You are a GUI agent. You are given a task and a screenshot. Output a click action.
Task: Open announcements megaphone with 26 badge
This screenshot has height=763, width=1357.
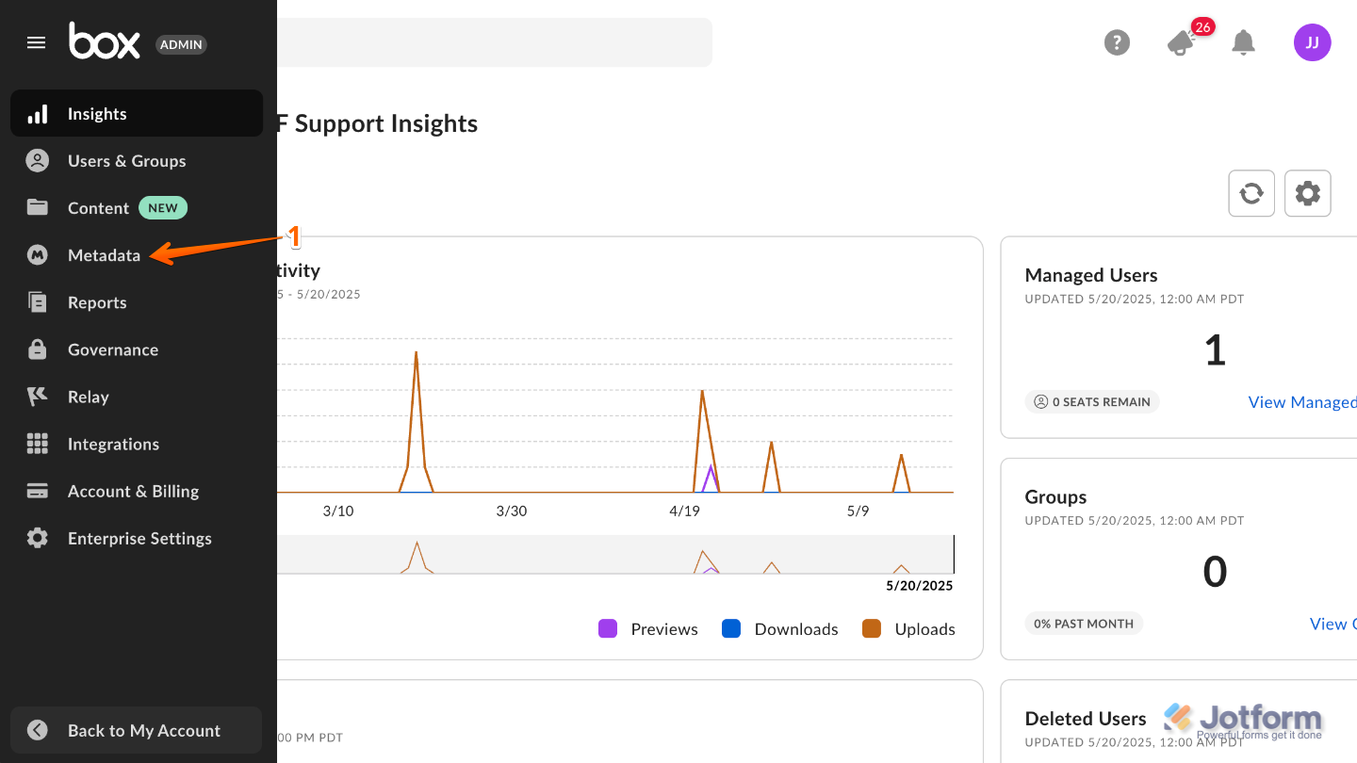[x=1182, y=42]
